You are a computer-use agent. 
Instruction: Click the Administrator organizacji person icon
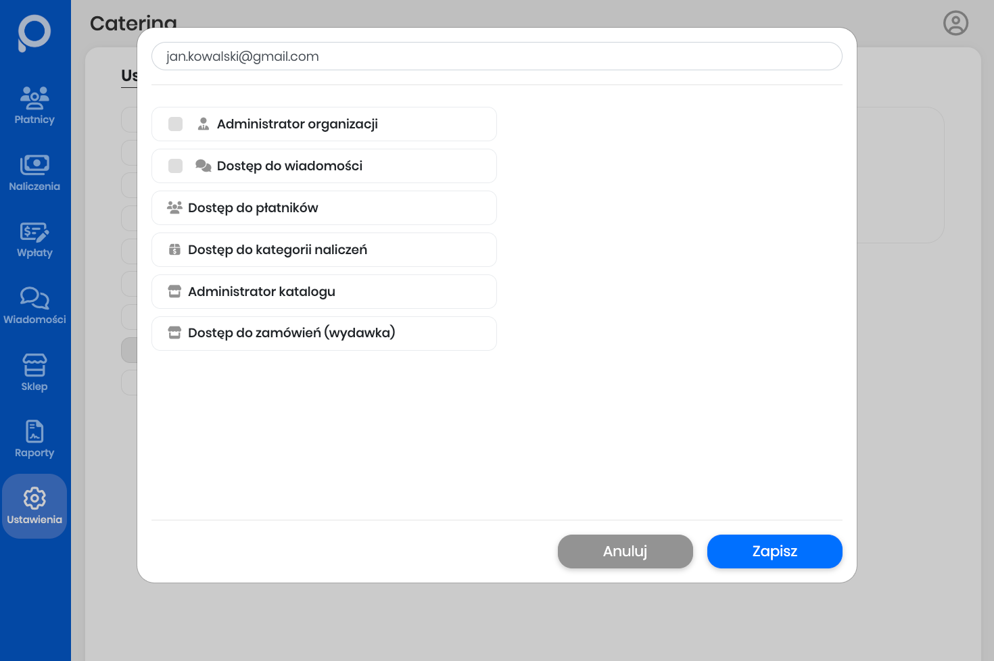[x=203, y=124]
